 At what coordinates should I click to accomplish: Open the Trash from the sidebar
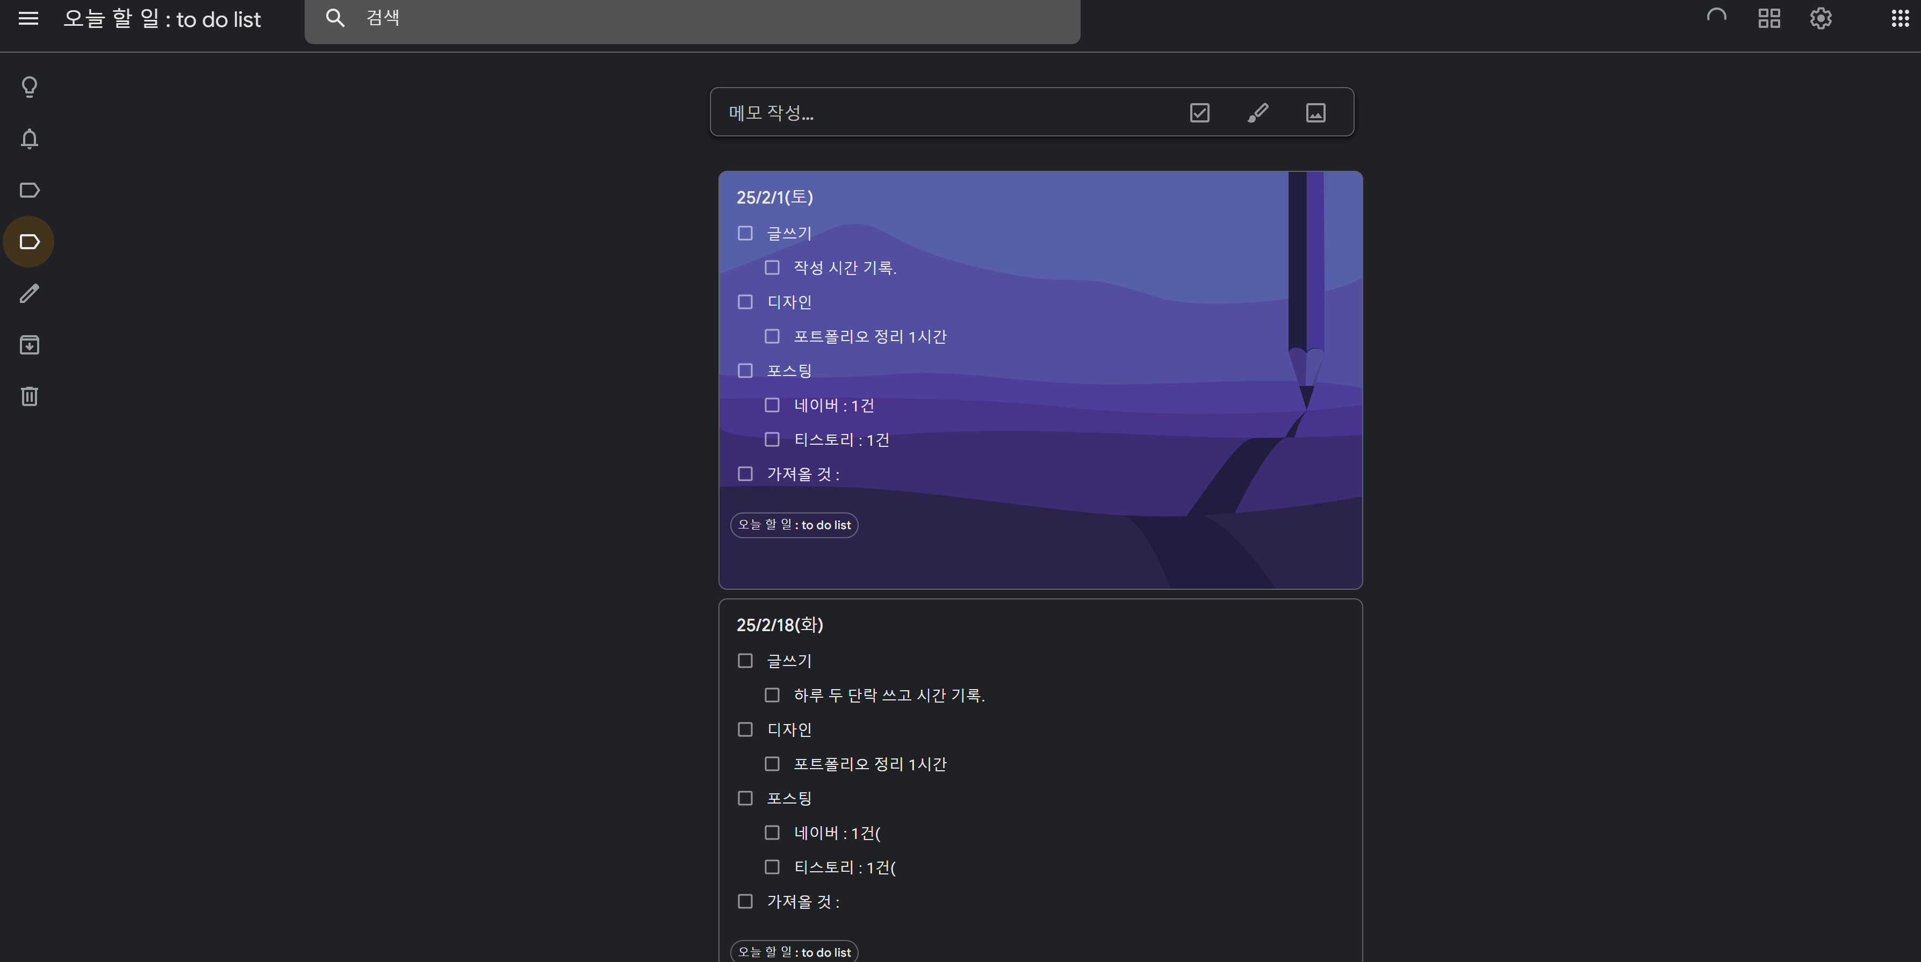tap(29, 396)
